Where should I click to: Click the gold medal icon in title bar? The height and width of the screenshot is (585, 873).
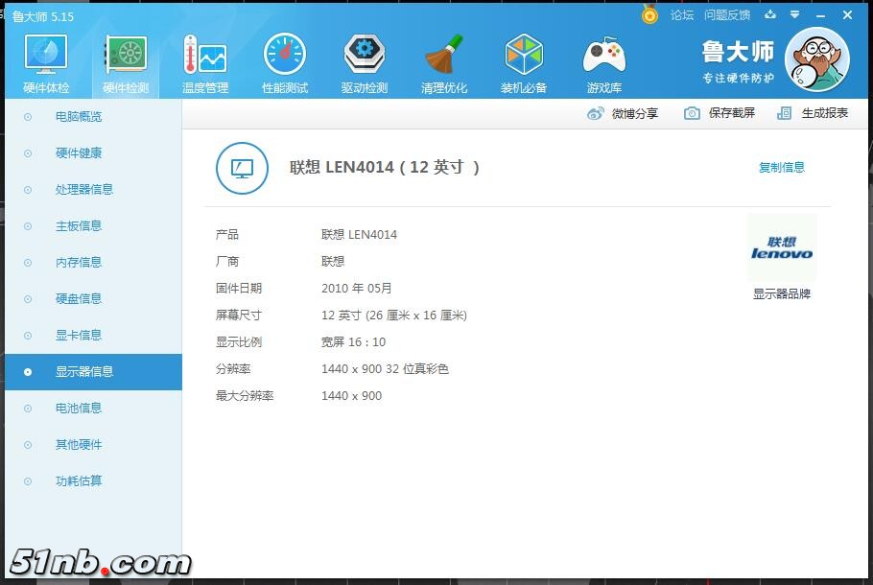(x=650, y=15)
